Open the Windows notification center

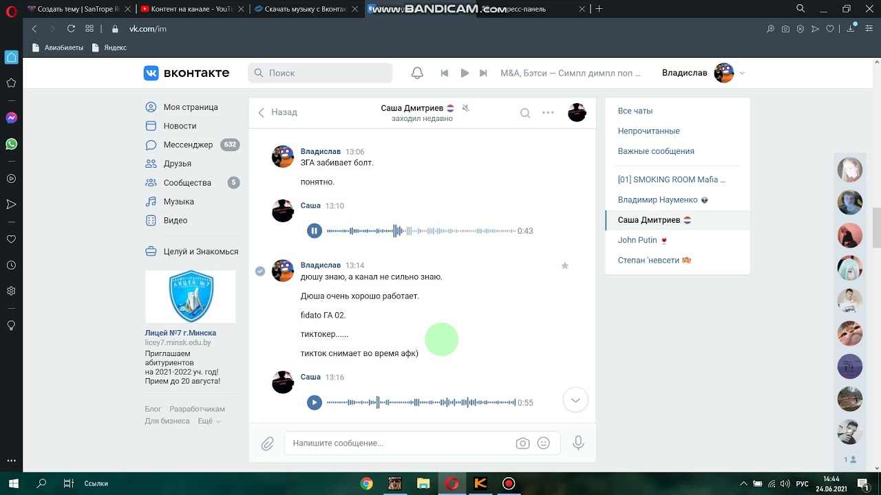point(862,483)
